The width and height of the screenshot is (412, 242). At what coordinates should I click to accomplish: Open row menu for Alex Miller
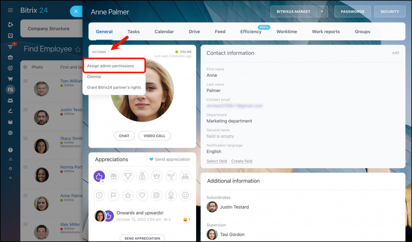point(25,224)
